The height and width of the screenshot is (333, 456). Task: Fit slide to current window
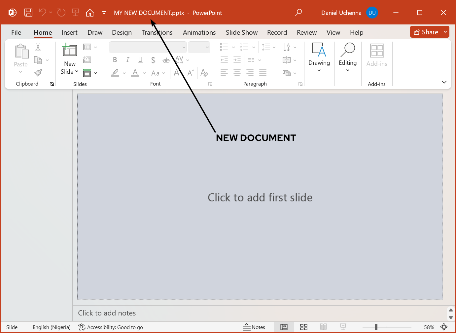444,327
